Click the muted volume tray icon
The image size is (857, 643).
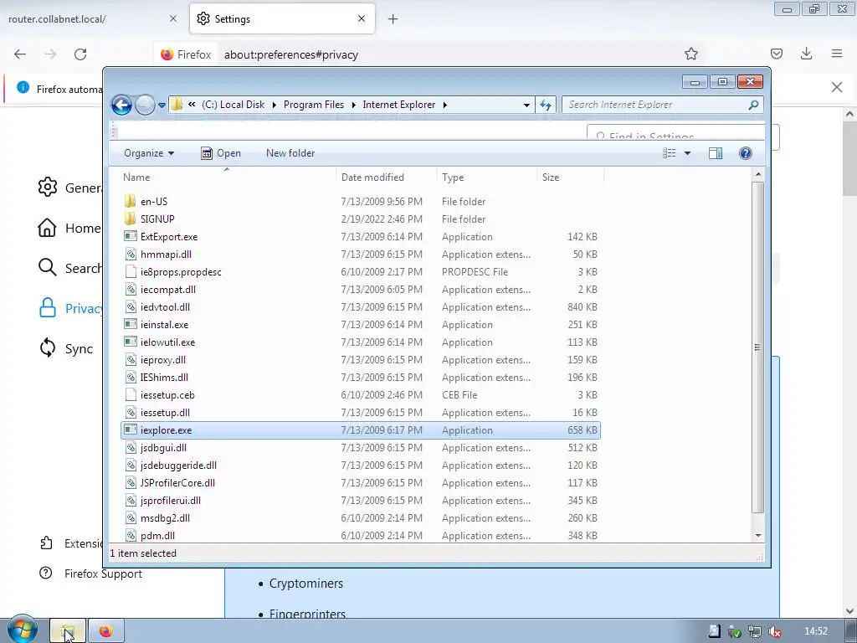(x=774, y=631)
